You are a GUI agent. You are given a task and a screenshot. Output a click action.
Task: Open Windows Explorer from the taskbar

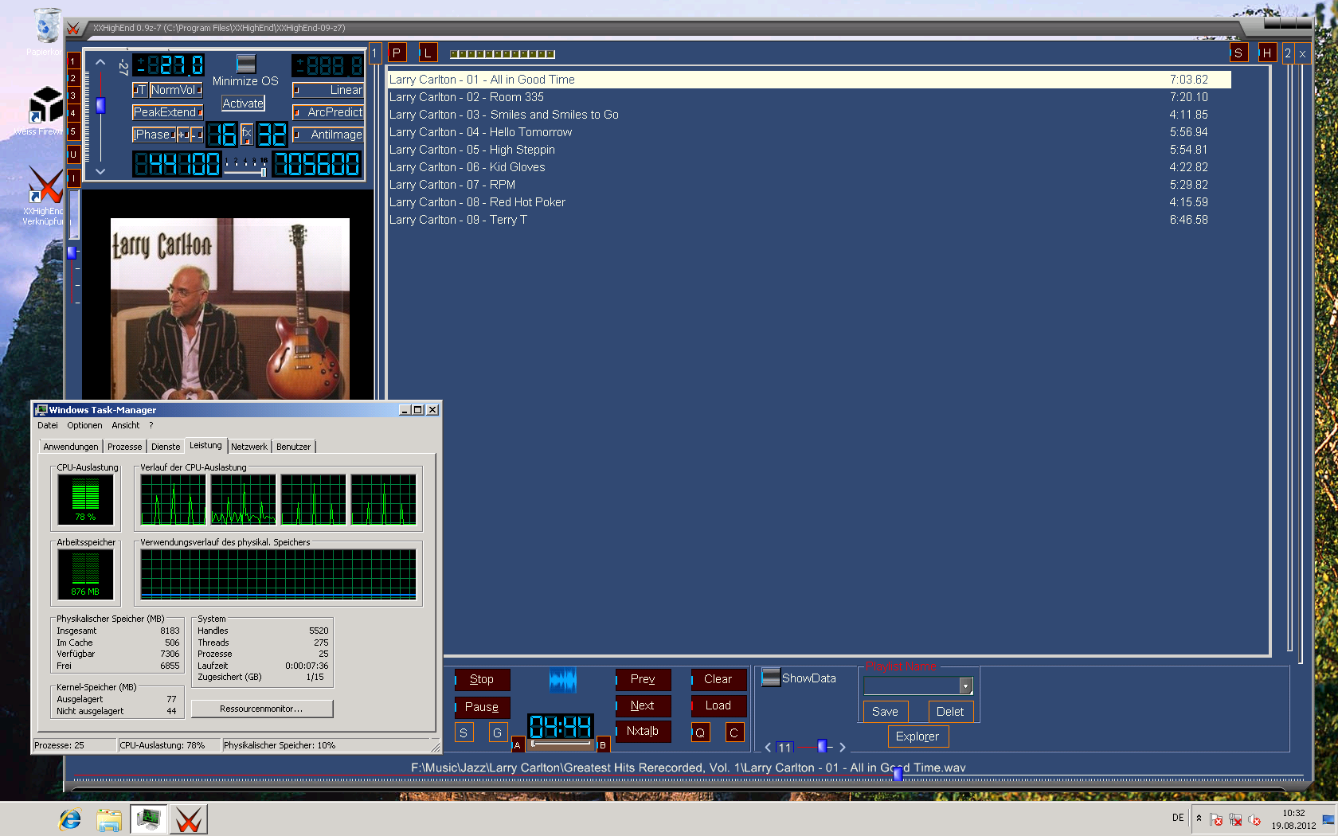pyautogui.click(x=109, y=819)
